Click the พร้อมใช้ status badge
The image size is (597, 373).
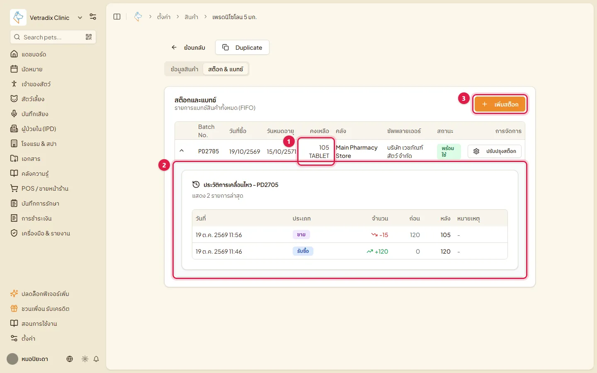449,151
